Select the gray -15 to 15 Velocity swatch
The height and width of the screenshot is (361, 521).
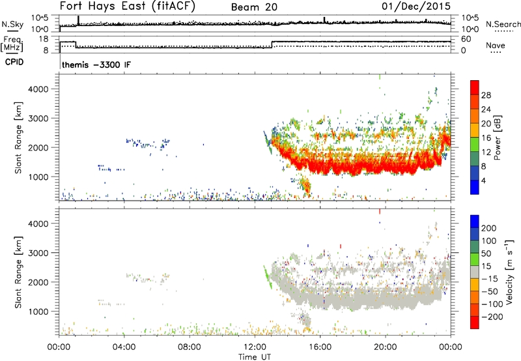click(x=475, y=272)
